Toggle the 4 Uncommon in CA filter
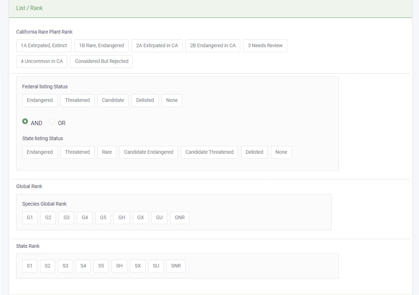Image resolution: width=419 pixels, height=295 pixels. pyautogui.click(x=41, y=61)
